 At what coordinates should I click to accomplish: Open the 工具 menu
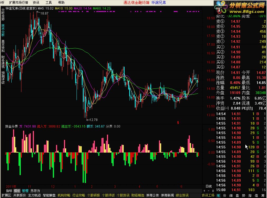point(49,3)
